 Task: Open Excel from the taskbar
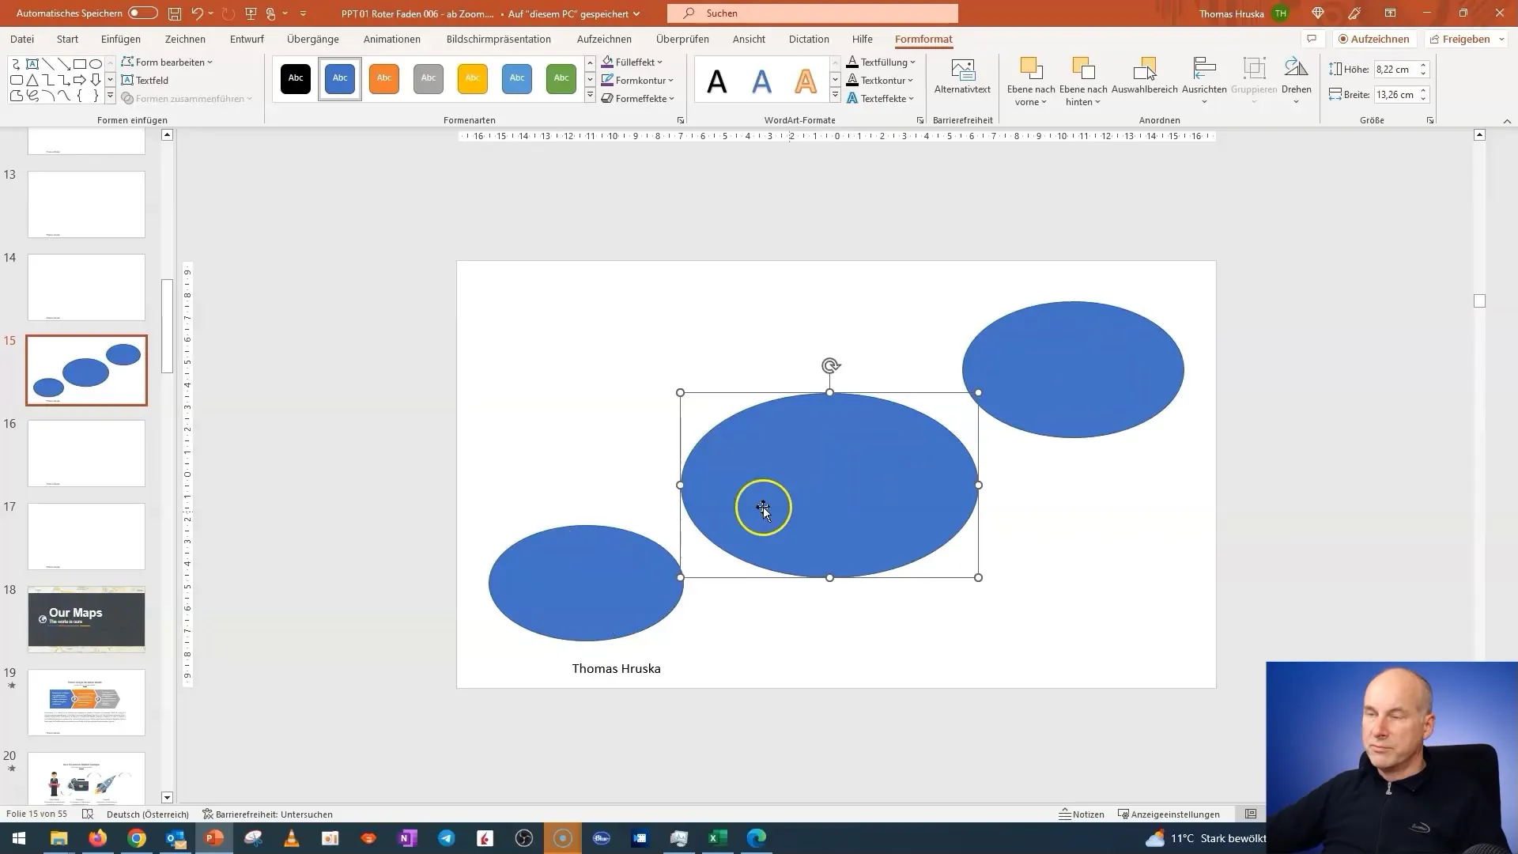[717, 838]
